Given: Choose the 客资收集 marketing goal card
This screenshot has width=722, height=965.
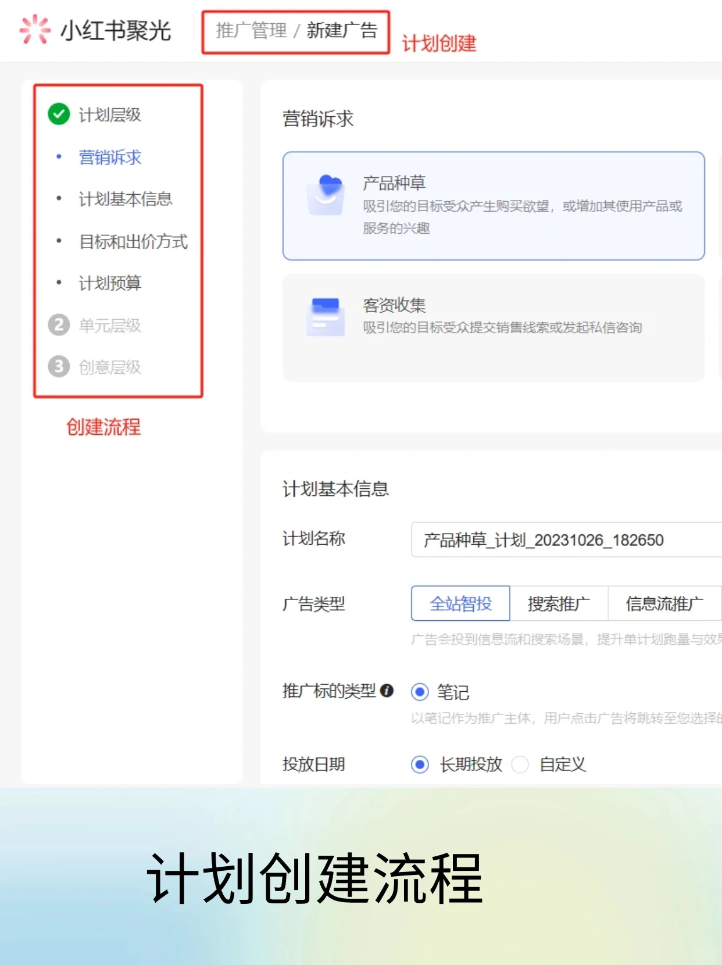Looking at the screenshot, I should [493, 328].
